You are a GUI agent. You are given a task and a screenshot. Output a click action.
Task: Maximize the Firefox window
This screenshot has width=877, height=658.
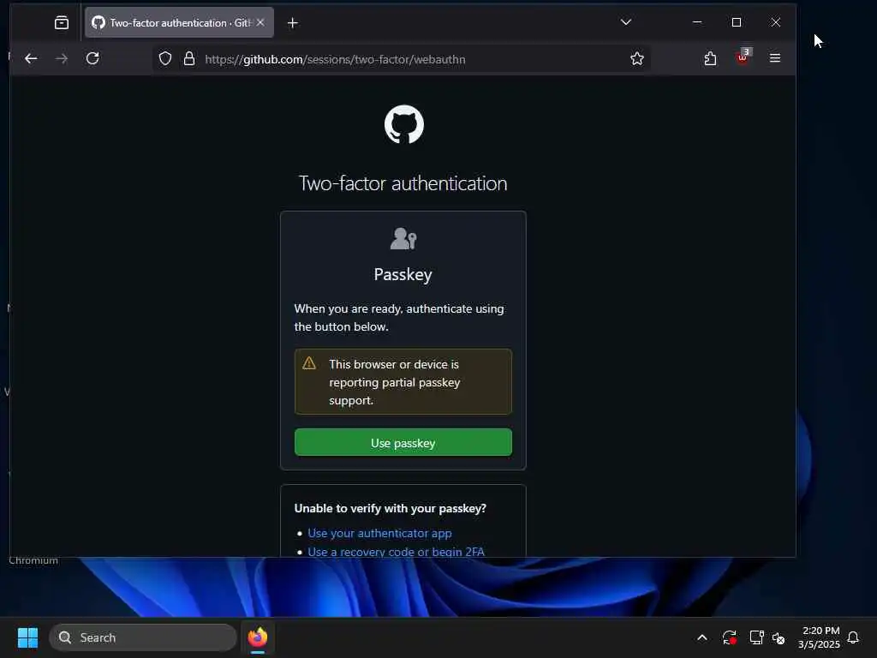(737, 22)
